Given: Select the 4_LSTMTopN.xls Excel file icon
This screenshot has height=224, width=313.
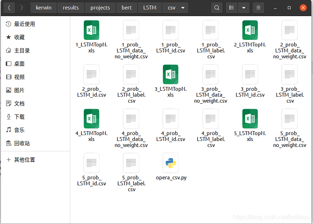Looking at the screenshot, I should (91, 118).
